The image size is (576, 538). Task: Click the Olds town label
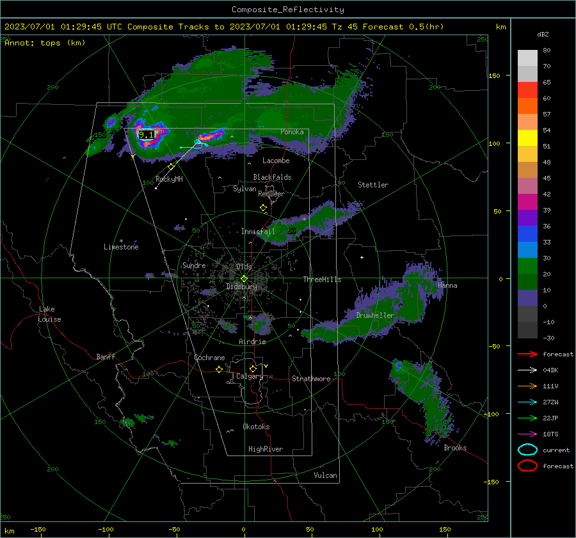tap(244, 267)
